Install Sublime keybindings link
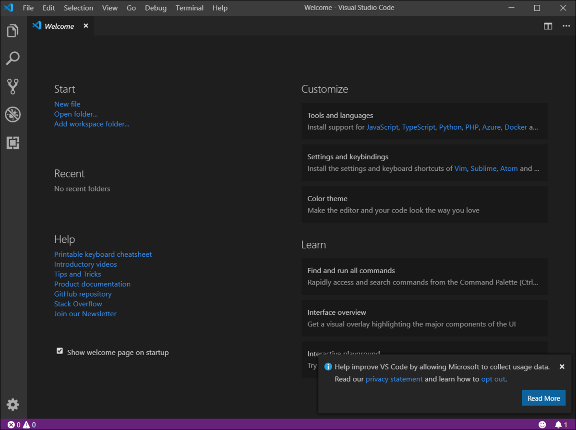 click(x=483, y=168)
